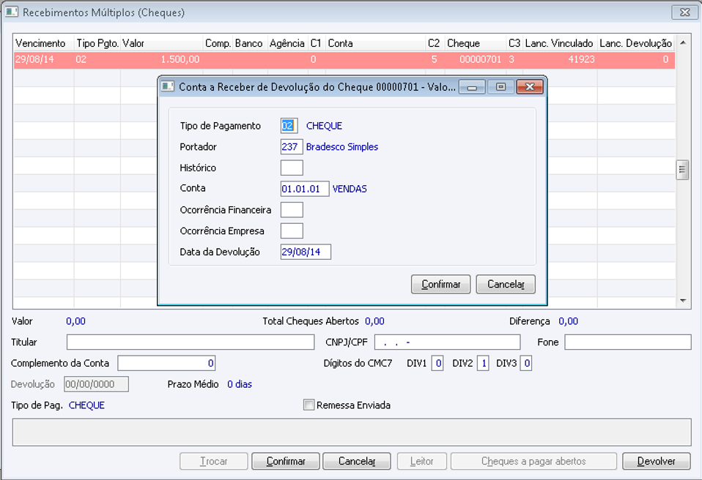
Task: Click the "0 dias" Prazo Médio value
Action: click(240, 384)
